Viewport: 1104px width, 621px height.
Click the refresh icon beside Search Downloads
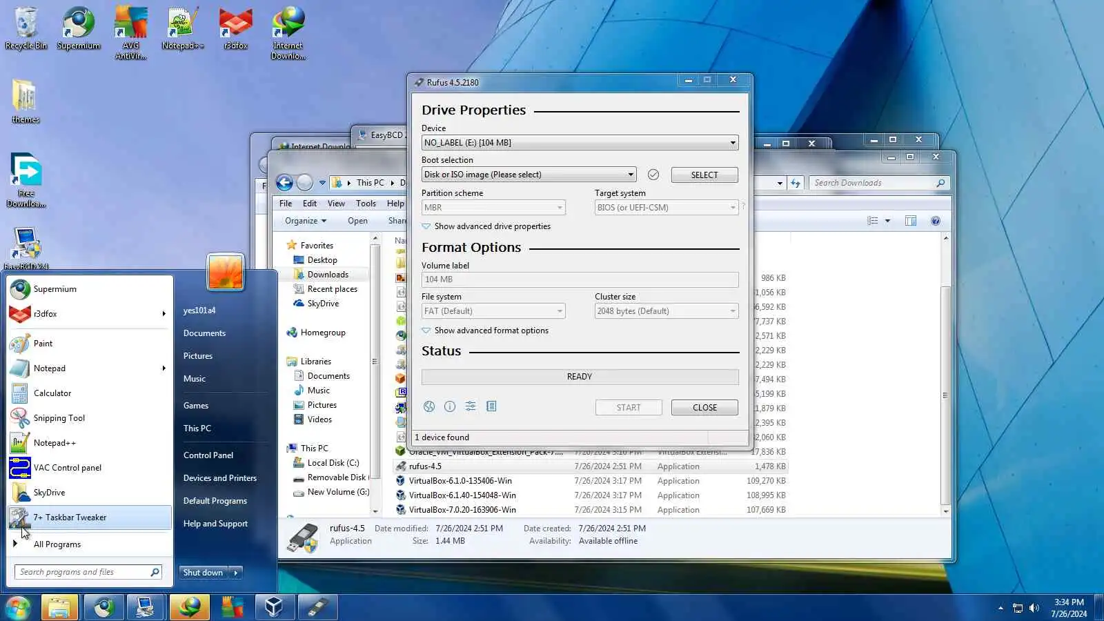(x=796, y=183)
